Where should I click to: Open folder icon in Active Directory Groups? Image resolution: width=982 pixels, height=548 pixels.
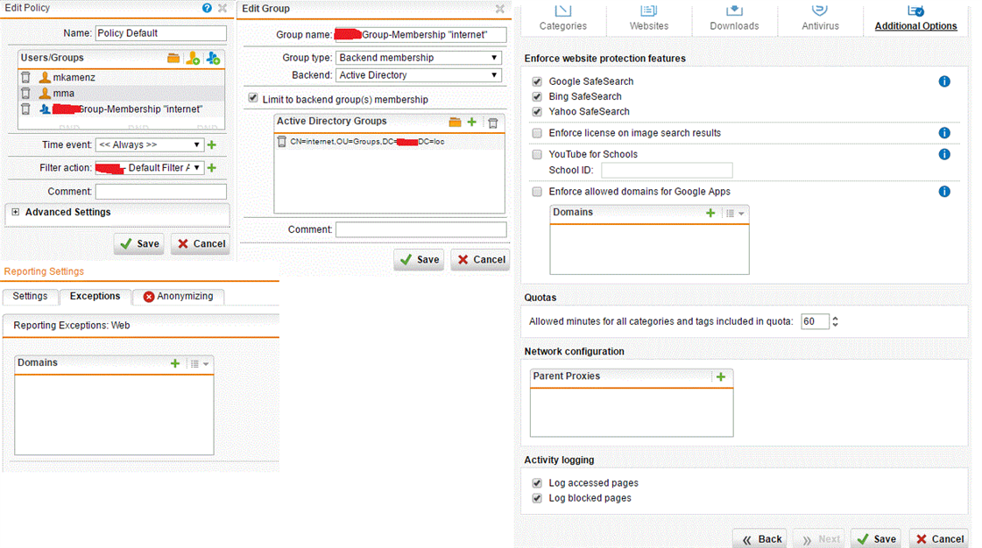pyautogui.click(x=455, y=122)
